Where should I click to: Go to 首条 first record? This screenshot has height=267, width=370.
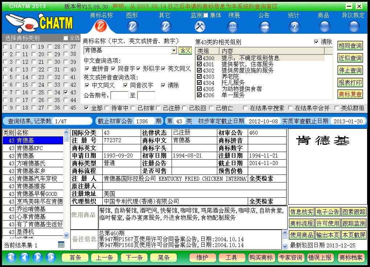click(x=75, y=258)
